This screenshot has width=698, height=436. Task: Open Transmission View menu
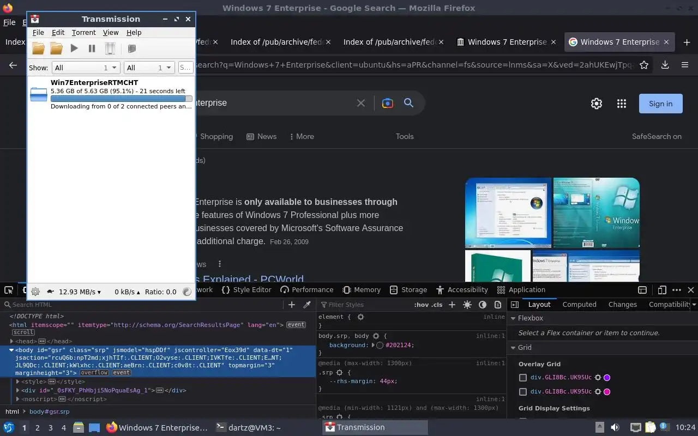111,33
